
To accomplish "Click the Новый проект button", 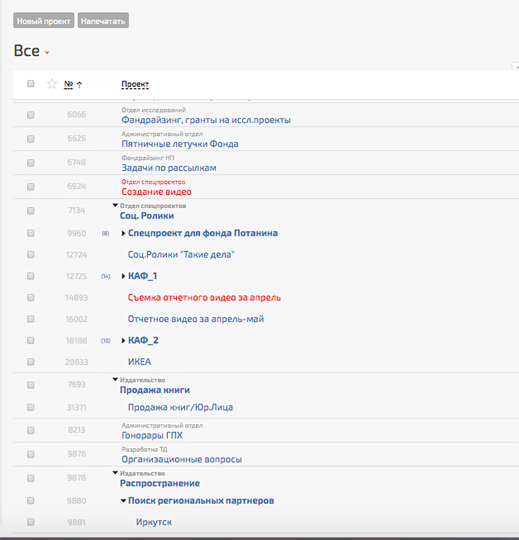I will tap(44, 21).
